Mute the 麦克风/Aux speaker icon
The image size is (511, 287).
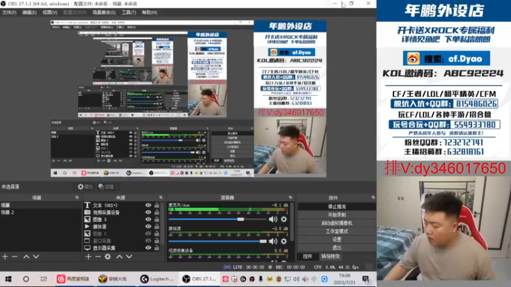273,219
